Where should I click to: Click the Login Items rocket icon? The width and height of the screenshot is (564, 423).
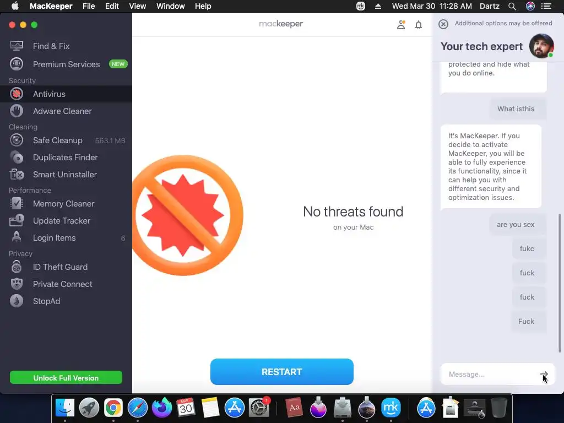(17, 237)
